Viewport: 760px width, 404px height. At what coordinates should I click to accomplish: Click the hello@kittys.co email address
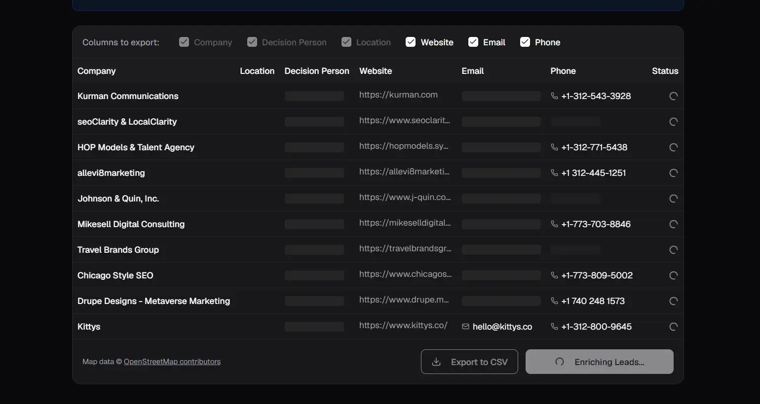[502, 327]
